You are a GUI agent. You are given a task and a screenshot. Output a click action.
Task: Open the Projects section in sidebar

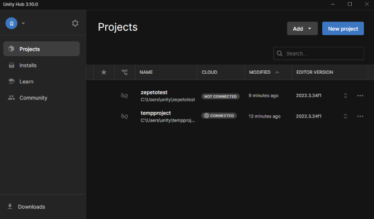click(41, 49)
